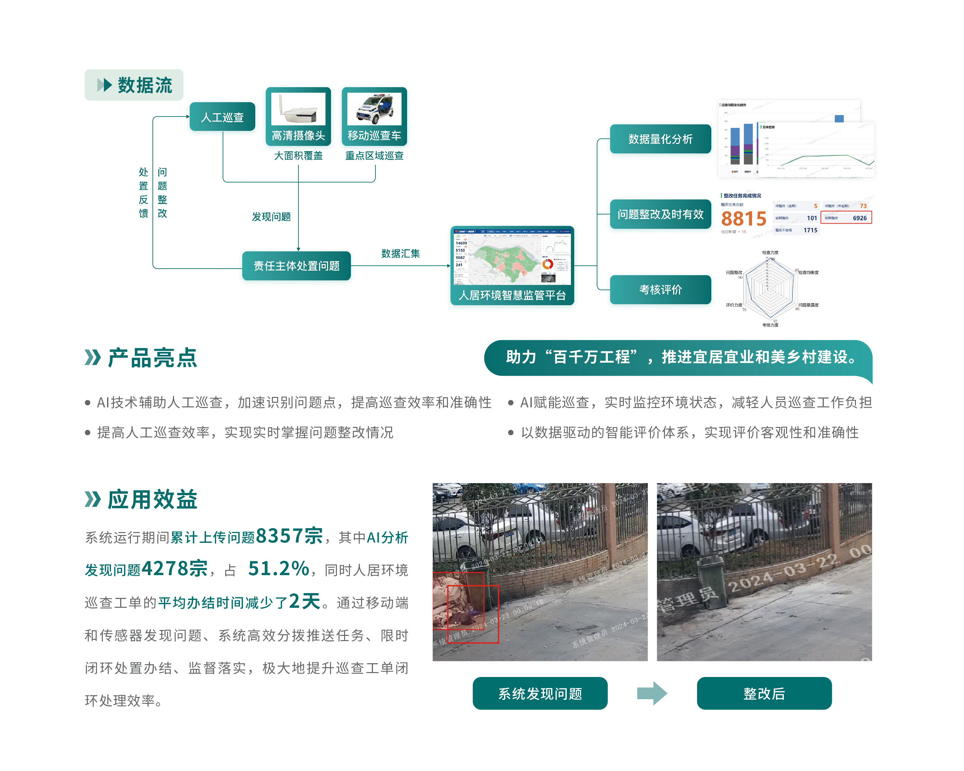Open the 总体趋势 line chart thumbnail
The width and height of the screenshot is (964, 771).
tap(816, 150)
